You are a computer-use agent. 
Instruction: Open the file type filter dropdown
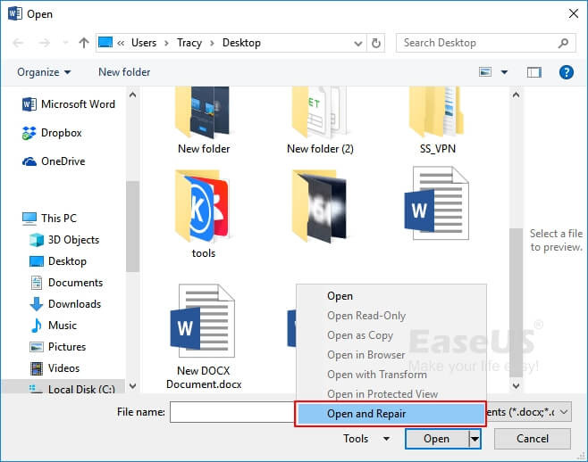564,412
